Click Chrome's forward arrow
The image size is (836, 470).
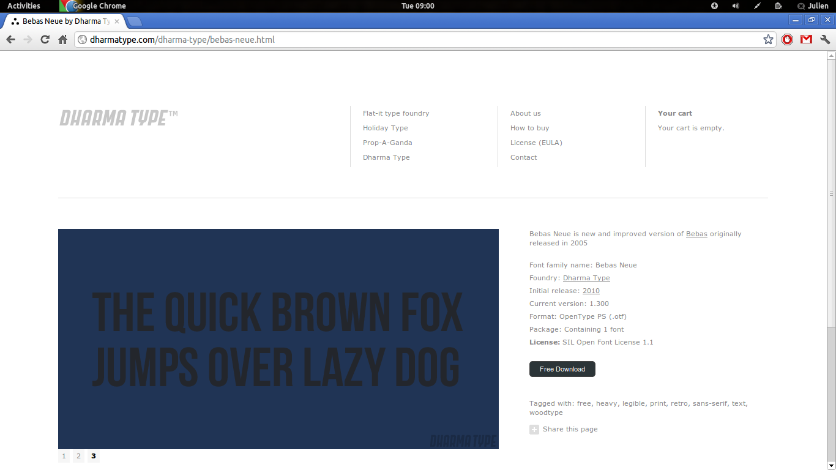click(28, 40)
